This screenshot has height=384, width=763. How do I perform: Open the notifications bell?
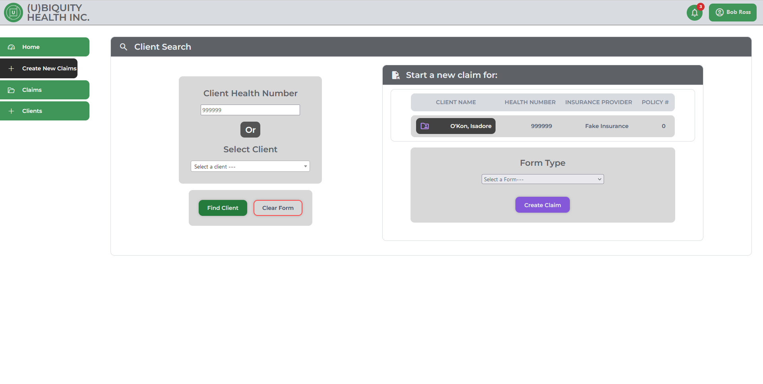[694, 13]
